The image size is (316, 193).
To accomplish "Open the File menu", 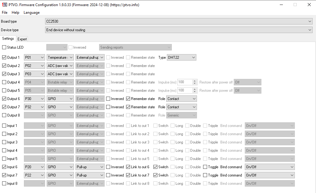I will click(x=4, y=13).
